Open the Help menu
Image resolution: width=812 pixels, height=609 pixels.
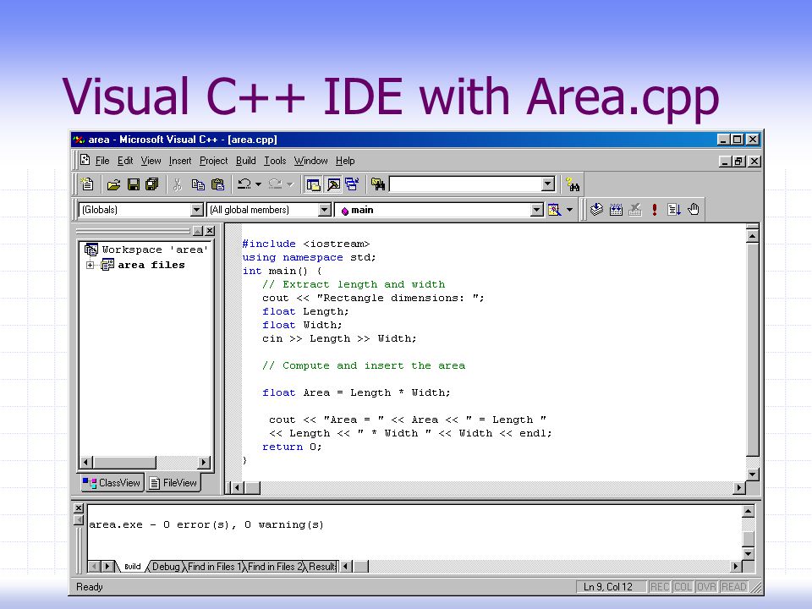click(x=345, y=161)
